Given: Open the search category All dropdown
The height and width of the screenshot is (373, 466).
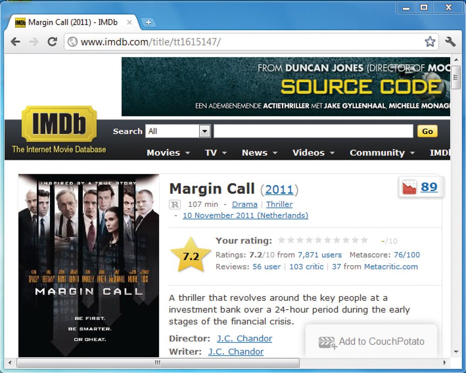Looking at the screenshot, I should point(178,131).
